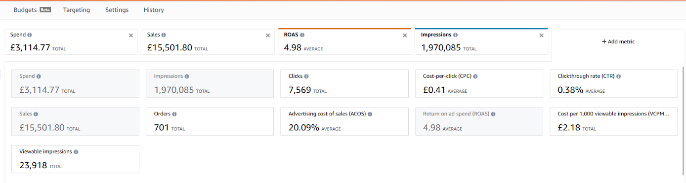Click the 23,918 viewable impressions value

33,166
